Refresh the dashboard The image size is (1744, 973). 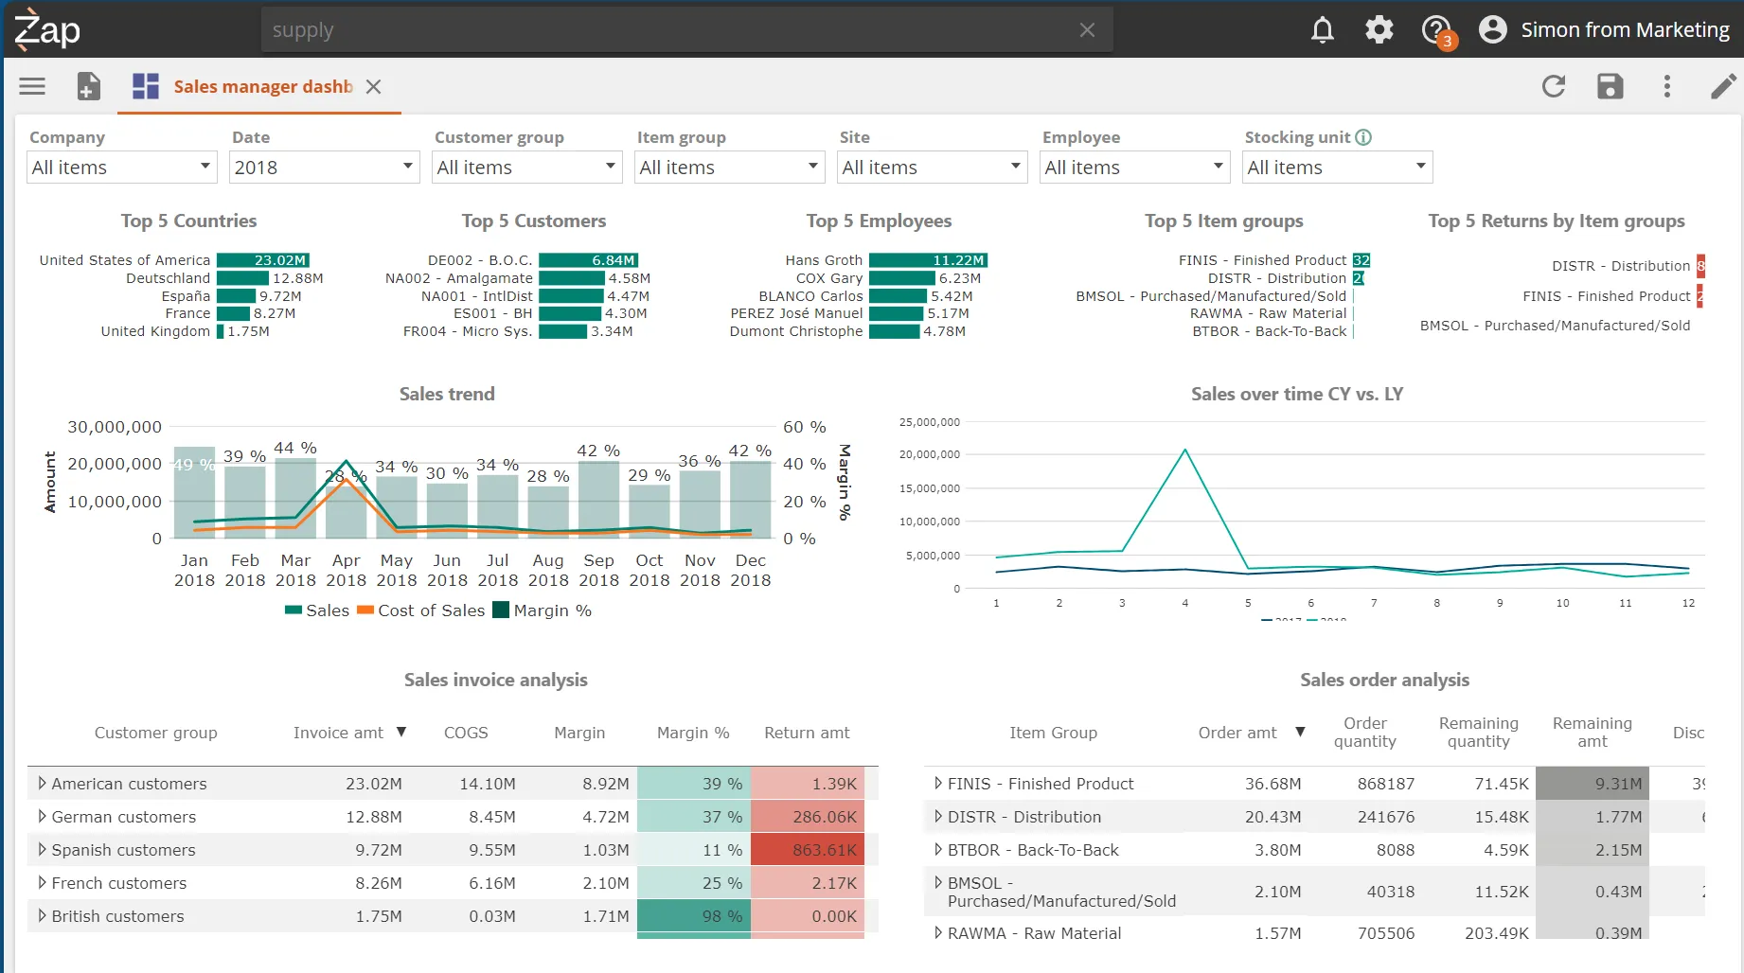tap(1553, 86)
